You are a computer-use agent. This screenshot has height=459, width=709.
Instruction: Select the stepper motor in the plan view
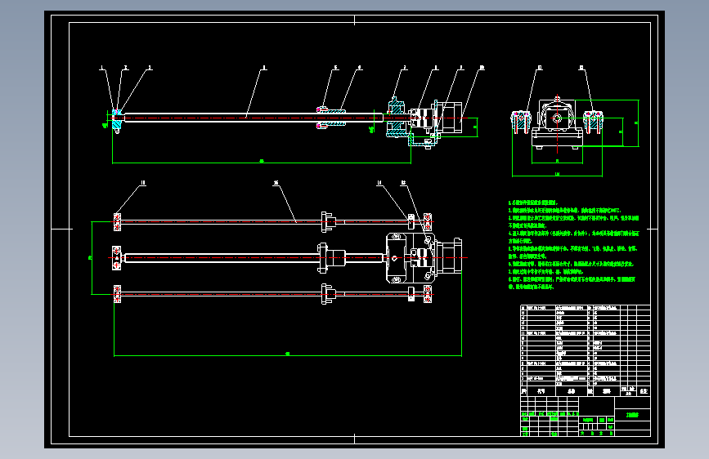pos(449,257)
